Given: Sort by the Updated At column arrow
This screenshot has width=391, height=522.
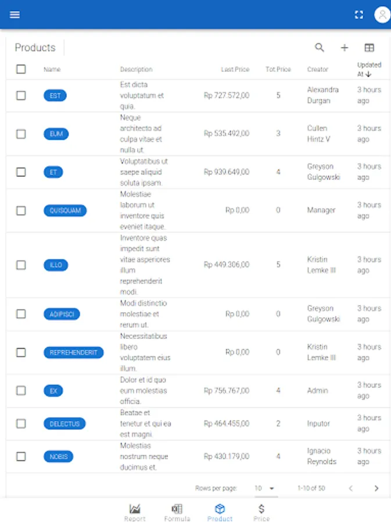Looking at the screenshot, I should tap(368, 74).
